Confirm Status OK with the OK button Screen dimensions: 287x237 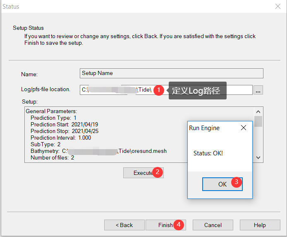point(222,184)
